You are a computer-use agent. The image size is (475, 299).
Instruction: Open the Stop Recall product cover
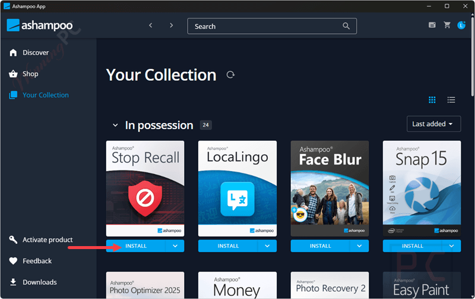tap(145, 188)
